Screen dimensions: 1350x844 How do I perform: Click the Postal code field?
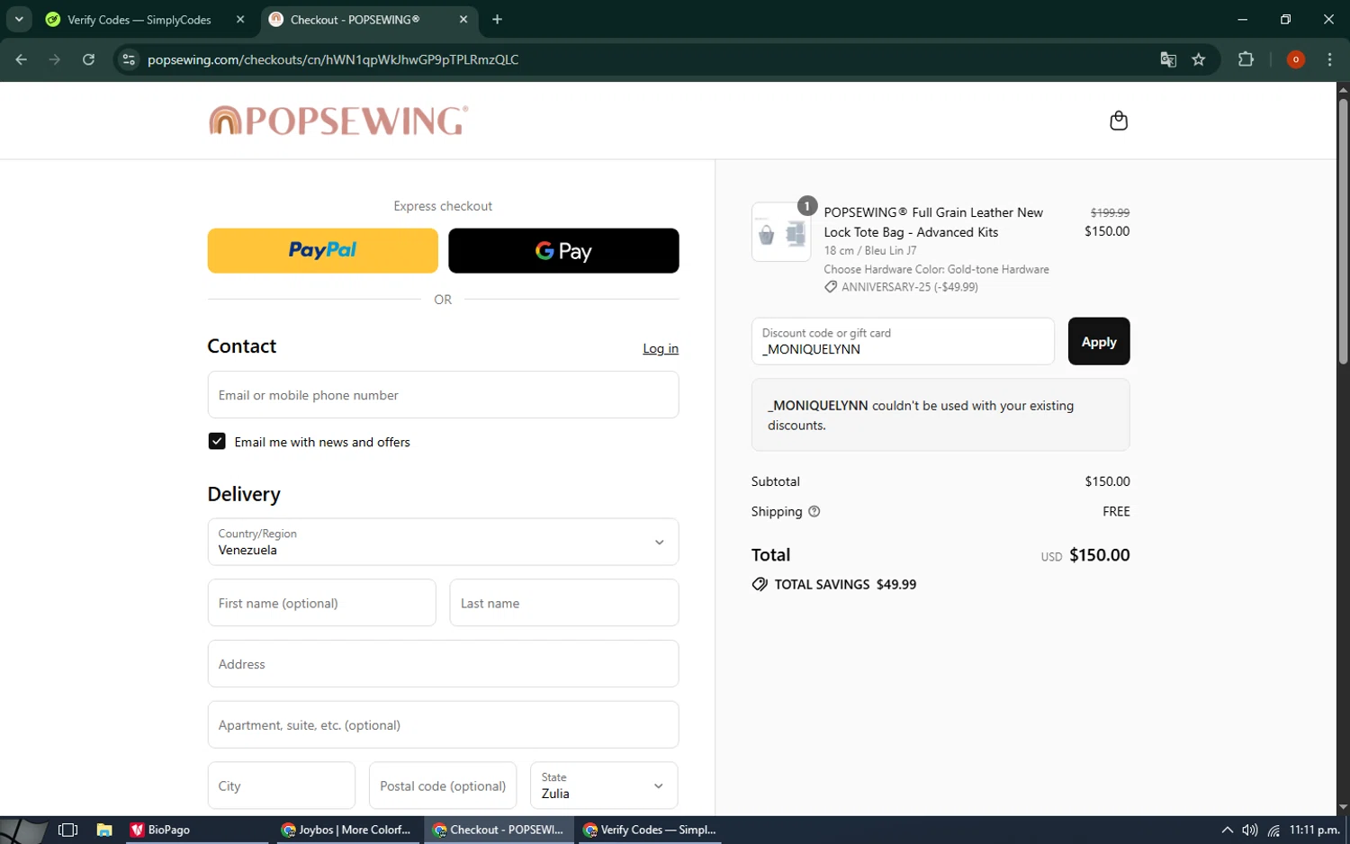[x=443, y=786]
